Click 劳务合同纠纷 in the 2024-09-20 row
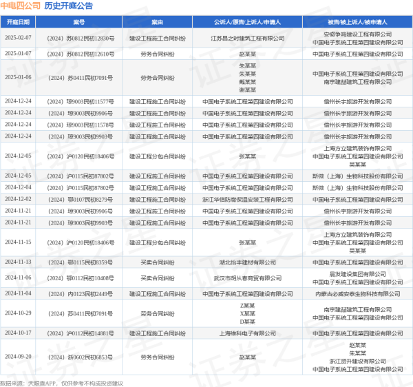Image resolution: width=413 pixels, height=387 pixels. [x=158, y=357]
